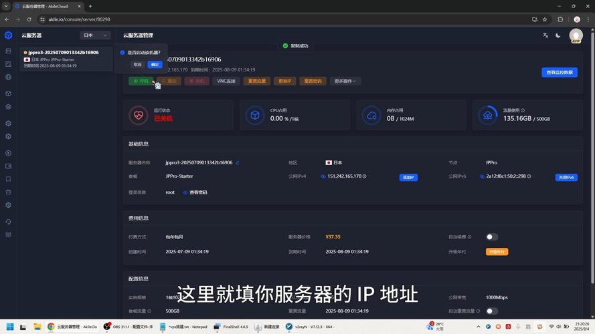Open 查看监控数据 monitoring data

(560, 72)
